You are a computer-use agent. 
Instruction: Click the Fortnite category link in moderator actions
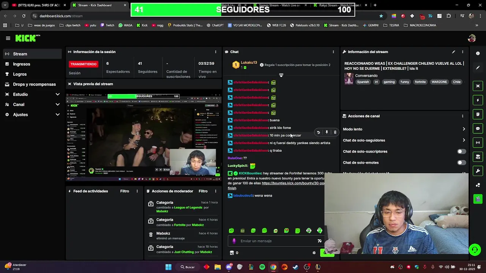[x=180, y=225]
